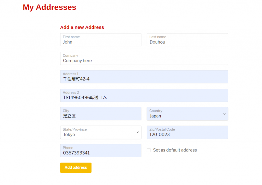Enable the Set as default address checkbox

coord(149,150)
